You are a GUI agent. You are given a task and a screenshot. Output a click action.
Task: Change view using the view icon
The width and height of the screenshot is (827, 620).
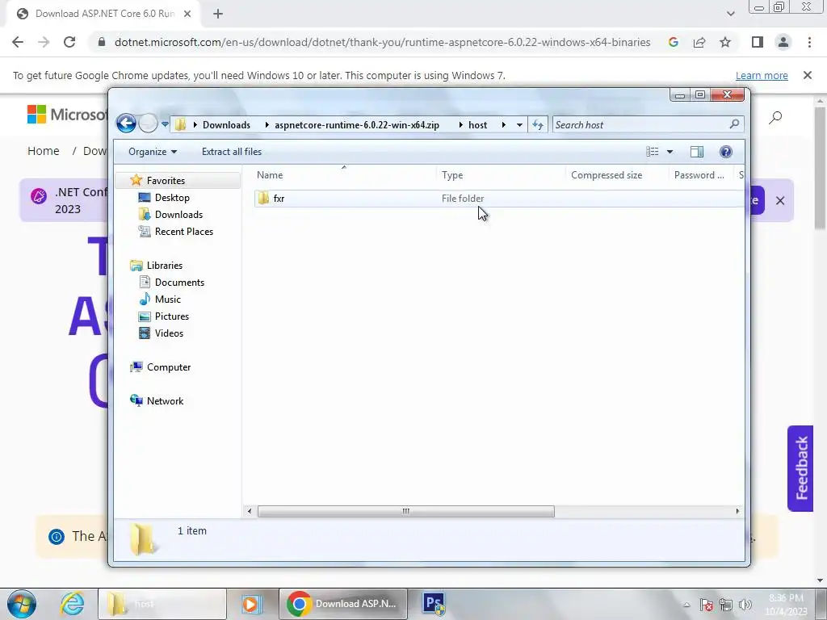[653, 152]
